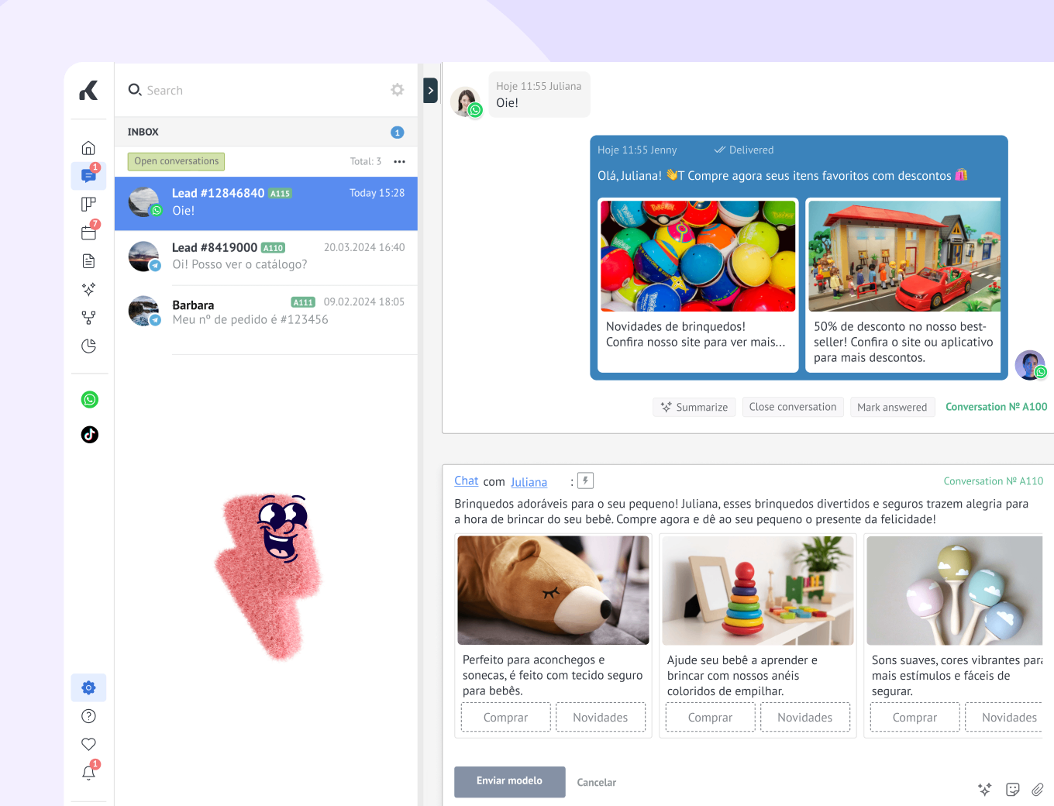
Task: Click the Juliana recipient link
Action: 529,482
